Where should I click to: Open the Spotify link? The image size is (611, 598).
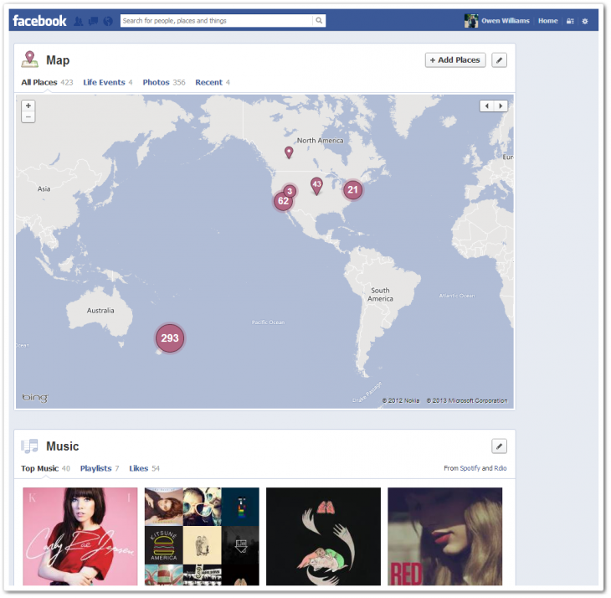coord(470,468)
